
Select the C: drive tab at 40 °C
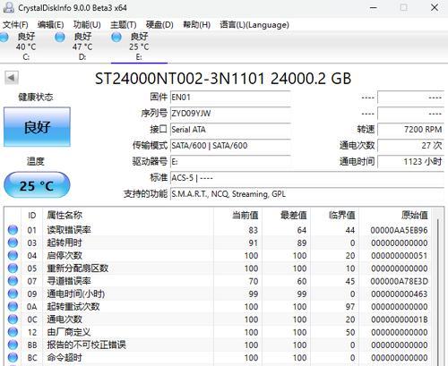click(x=26, y=47)
